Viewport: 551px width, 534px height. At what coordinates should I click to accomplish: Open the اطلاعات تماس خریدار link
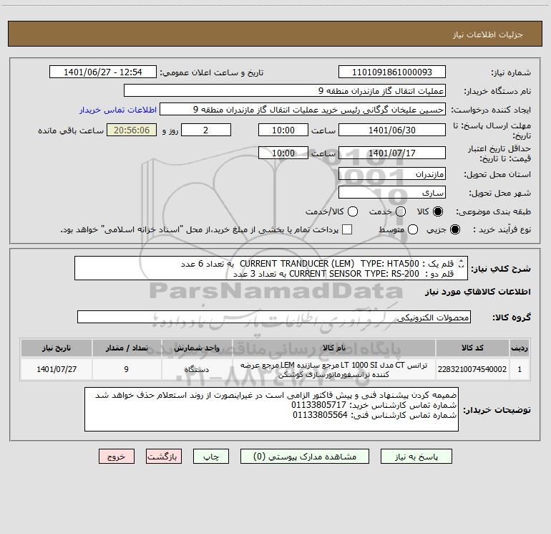point(118,110)
